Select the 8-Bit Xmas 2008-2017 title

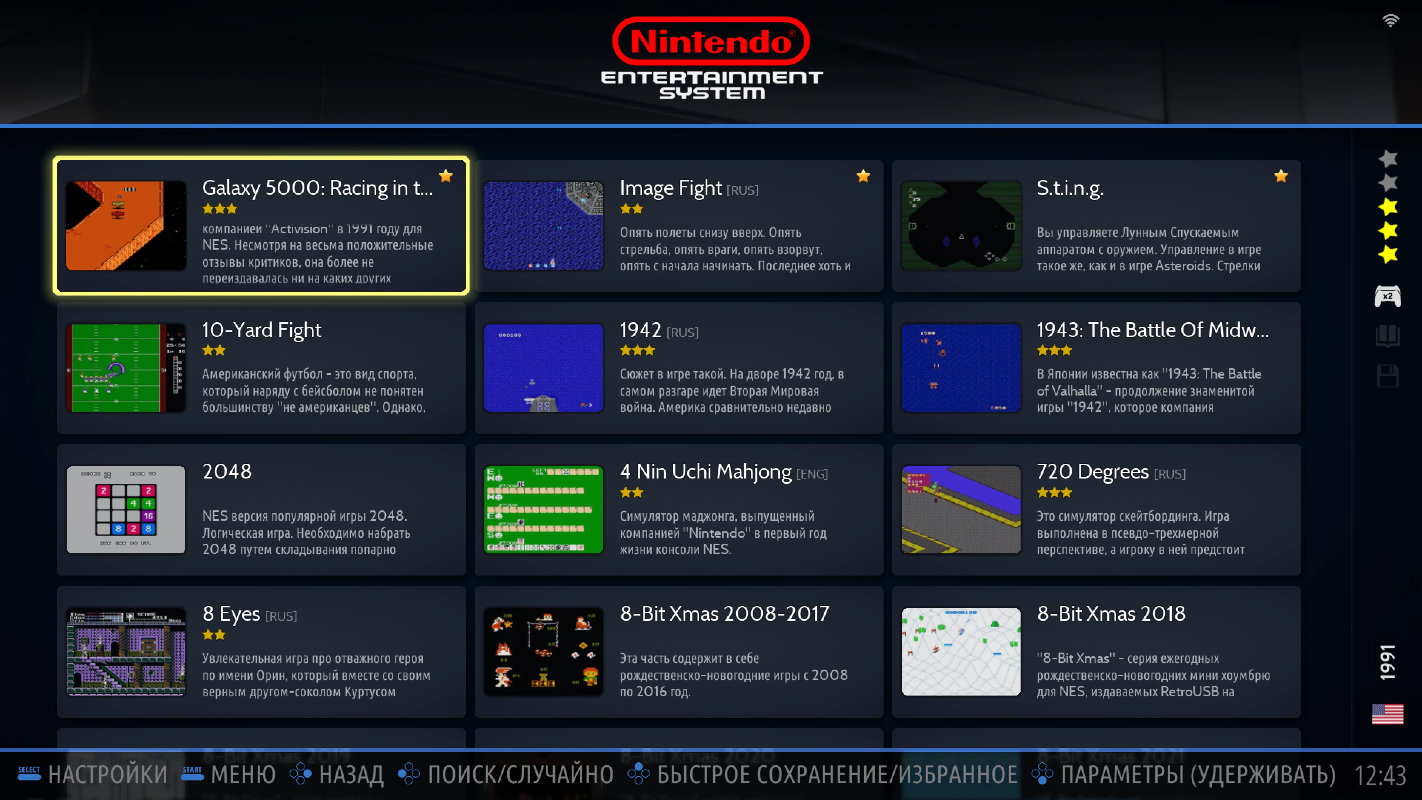(x=724, y=613)
